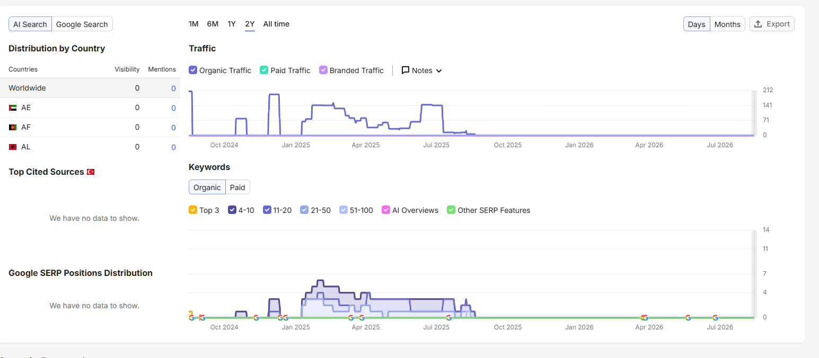Select the Paid keywords tab
The height and width of the screenshot is (358, 819).
(x=237, y=187)
